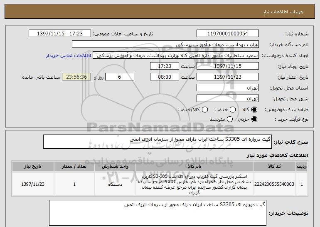Click the شماره نیاز label

[297, 34]
